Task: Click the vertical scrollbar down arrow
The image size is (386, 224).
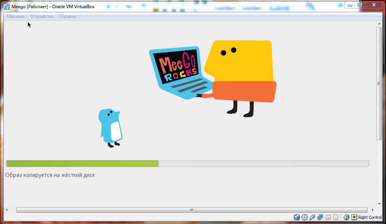Action: (x=379, y=204)
